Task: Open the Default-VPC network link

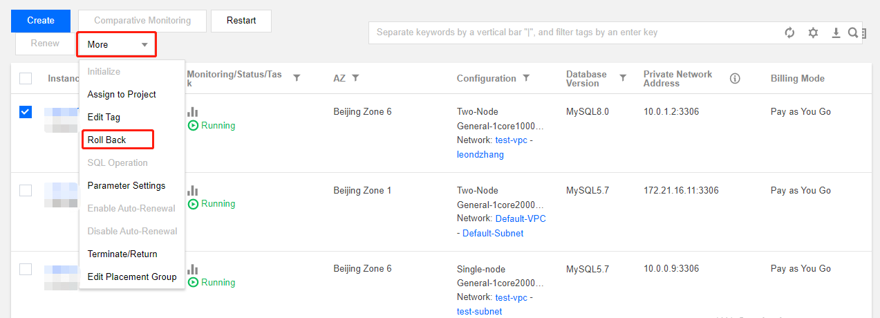Action: 521,218
